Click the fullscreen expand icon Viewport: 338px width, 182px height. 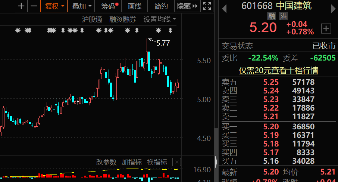[206, 6]
